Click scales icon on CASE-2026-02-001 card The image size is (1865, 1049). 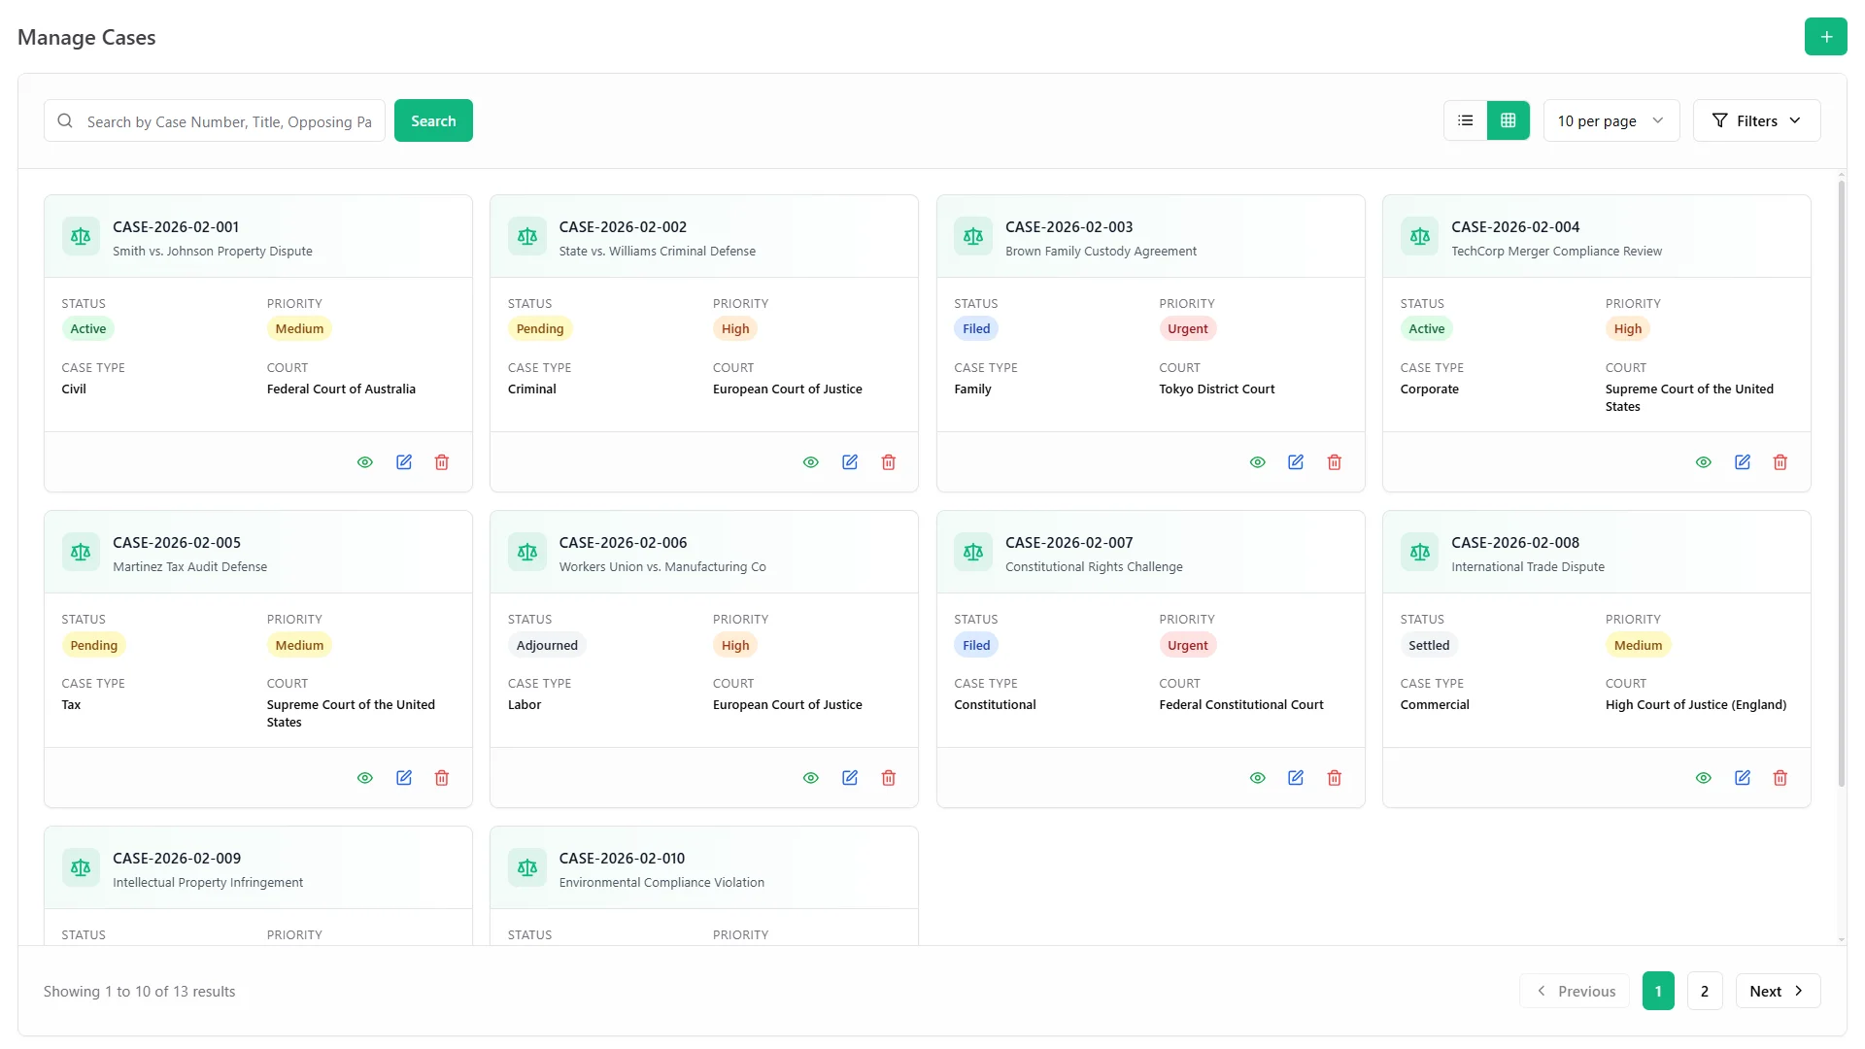[x=81, y=236]
